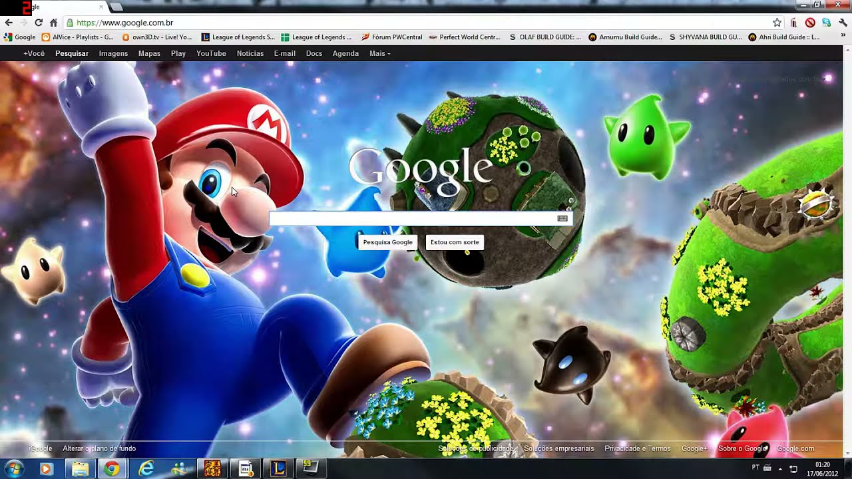
Task: Go back with the browser back arrow
Action: coord(9,23)
